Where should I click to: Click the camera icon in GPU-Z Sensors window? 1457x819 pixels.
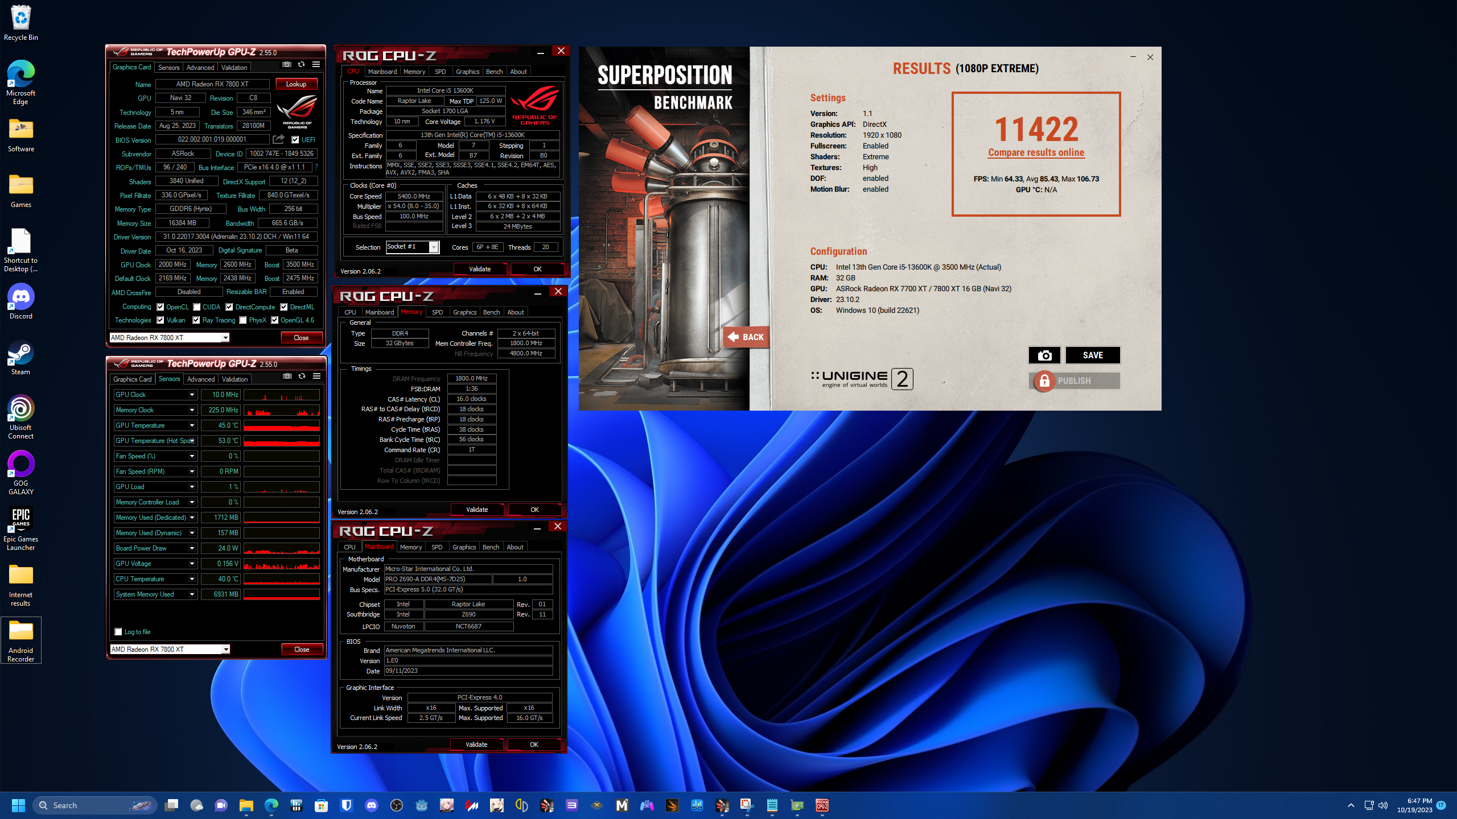[x=287, y=377]
